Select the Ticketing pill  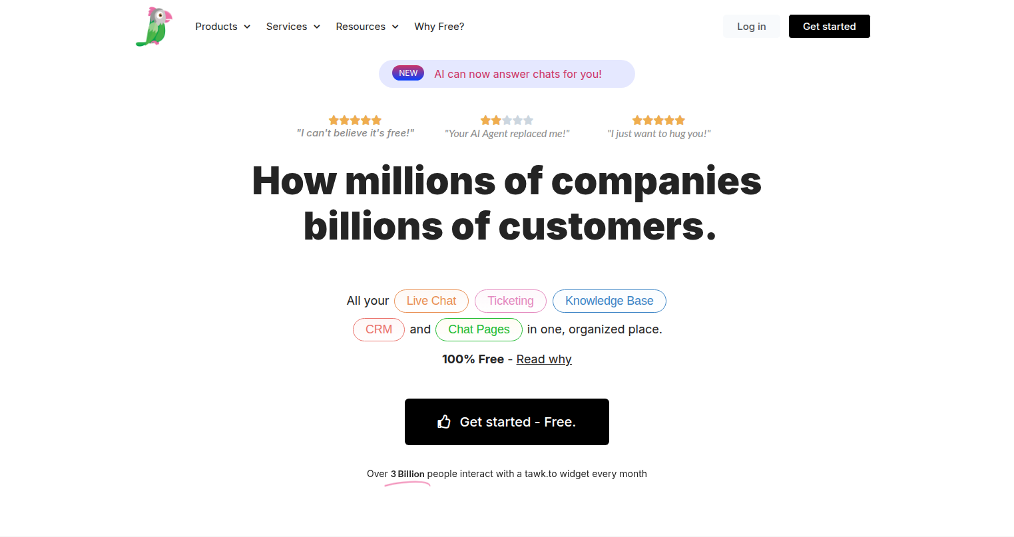[x=511, y=301]
